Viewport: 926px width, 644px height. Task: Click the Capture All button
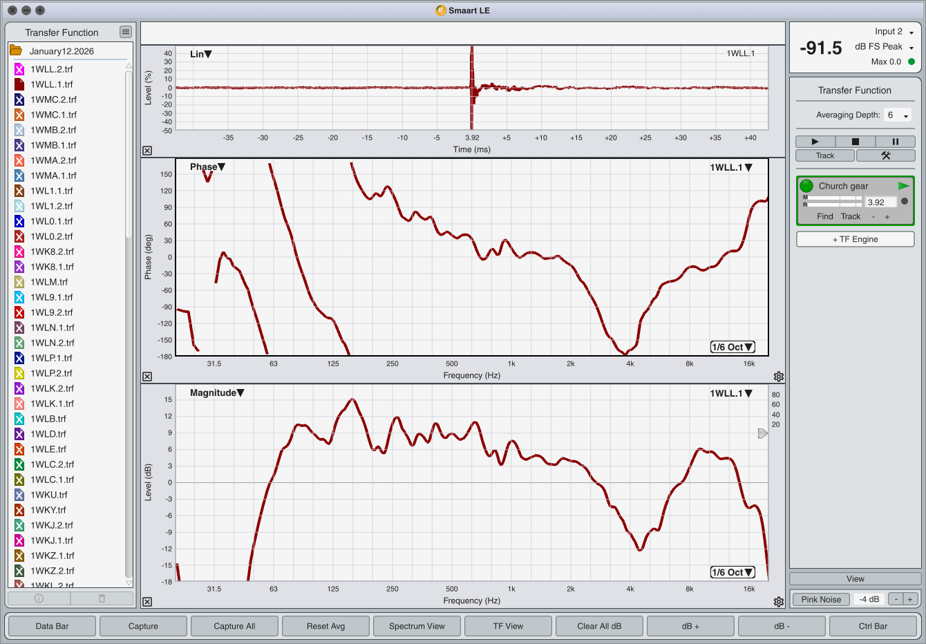[x=235, y=626]
